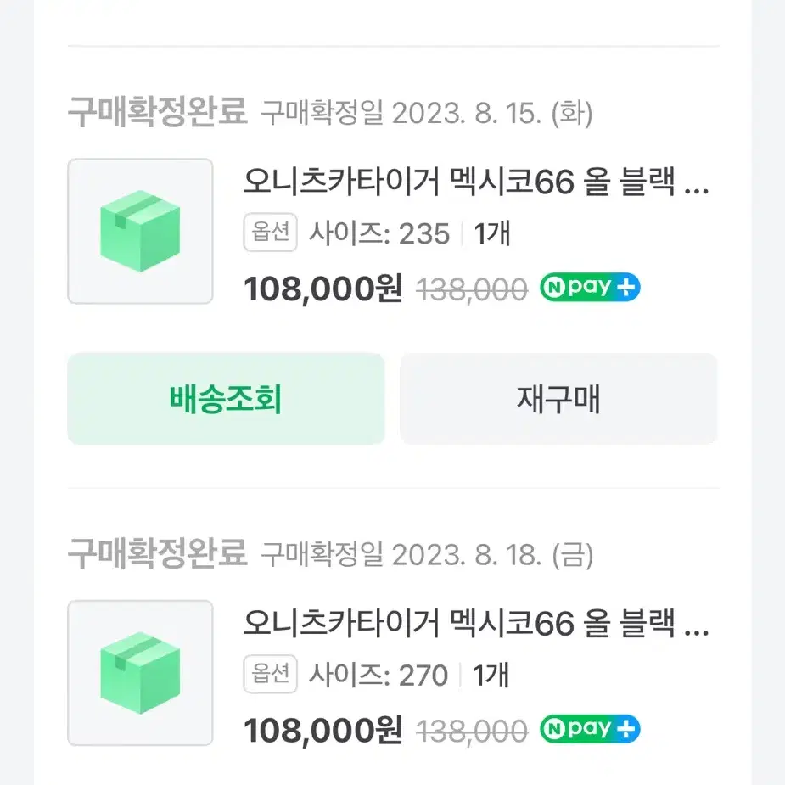Select the 108,000원 price of second order
The height and width of the screenshot is (785, 785).
323,731
